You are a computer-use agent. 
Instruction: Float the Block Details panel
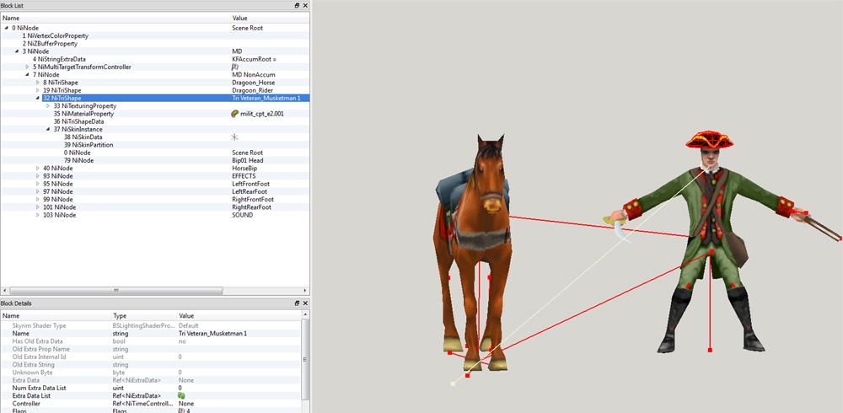click(x=297, y=303)
